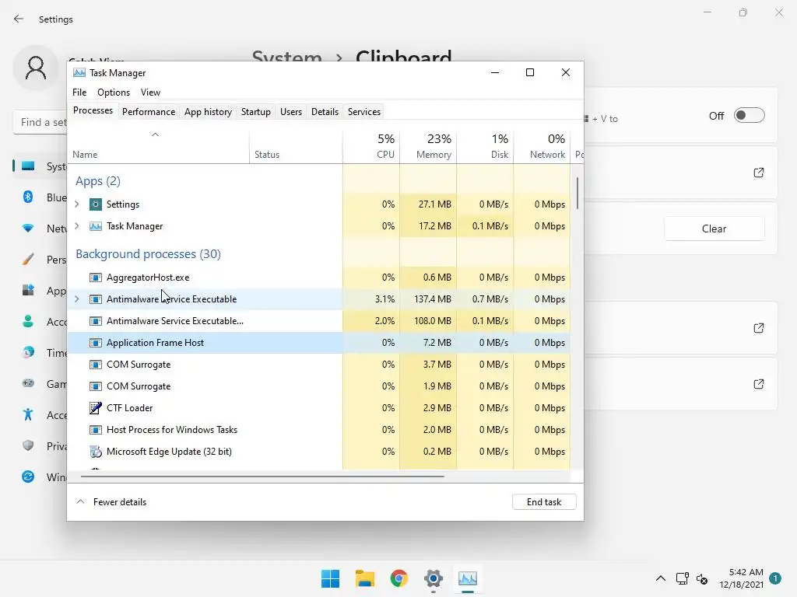Click the top external link icon in Settings

758,173
